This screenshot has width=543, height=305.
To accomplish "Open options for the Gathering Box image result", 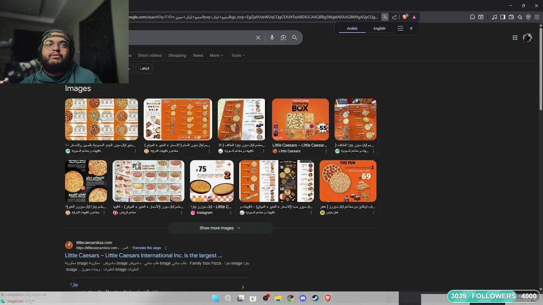I will click(x=326, y=151).
